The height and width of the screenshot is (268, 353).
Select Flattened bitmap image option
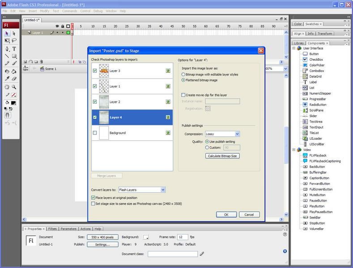[183, 80]
